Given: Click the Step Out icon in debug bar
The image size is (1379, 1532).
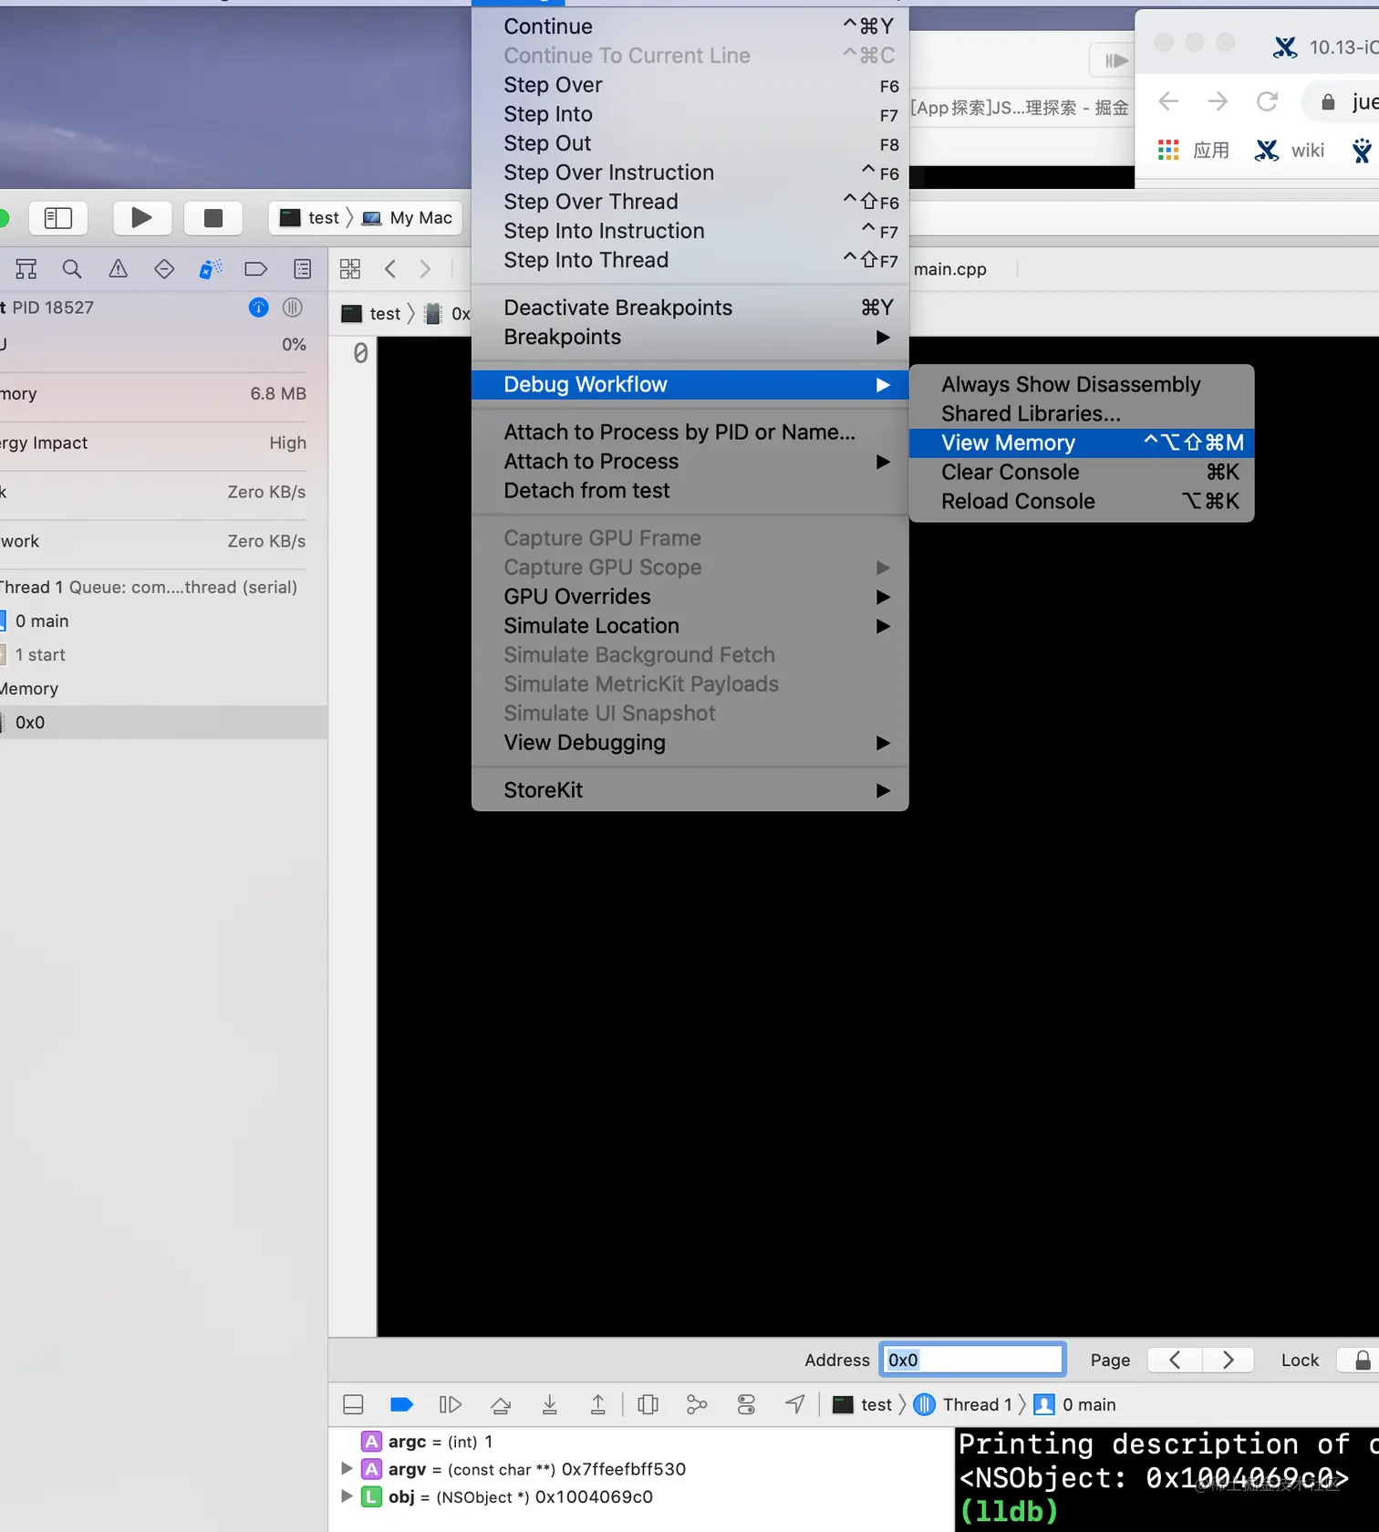Looking at the screenshot, I should click(598, 1404).
